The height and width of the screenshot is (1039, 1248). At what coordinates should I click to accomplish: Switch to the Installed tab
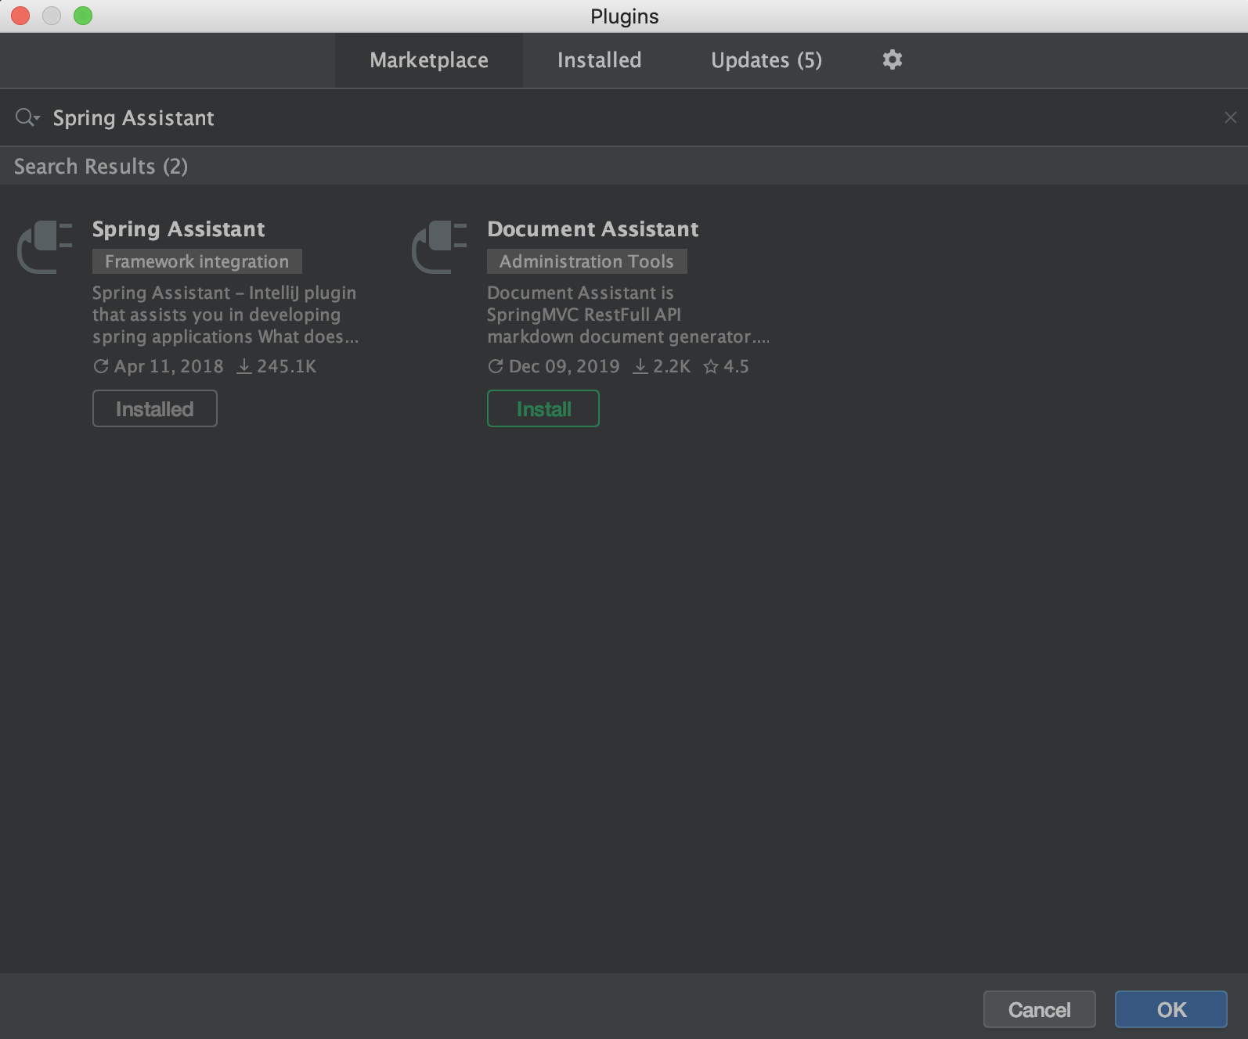(599, 60)
